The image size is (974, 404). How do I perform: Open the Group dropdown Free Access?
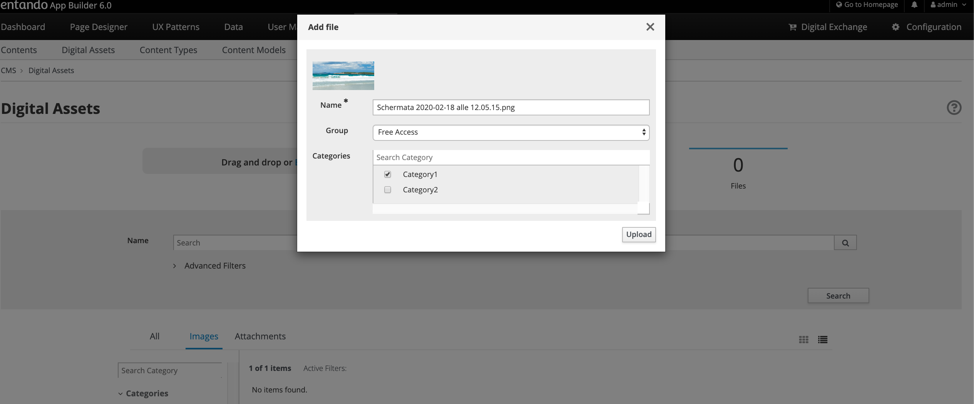tap(510, 132)
